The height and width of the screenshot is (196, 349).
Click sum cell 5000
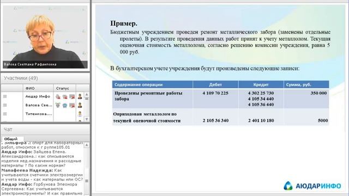[x=323, y=120]
